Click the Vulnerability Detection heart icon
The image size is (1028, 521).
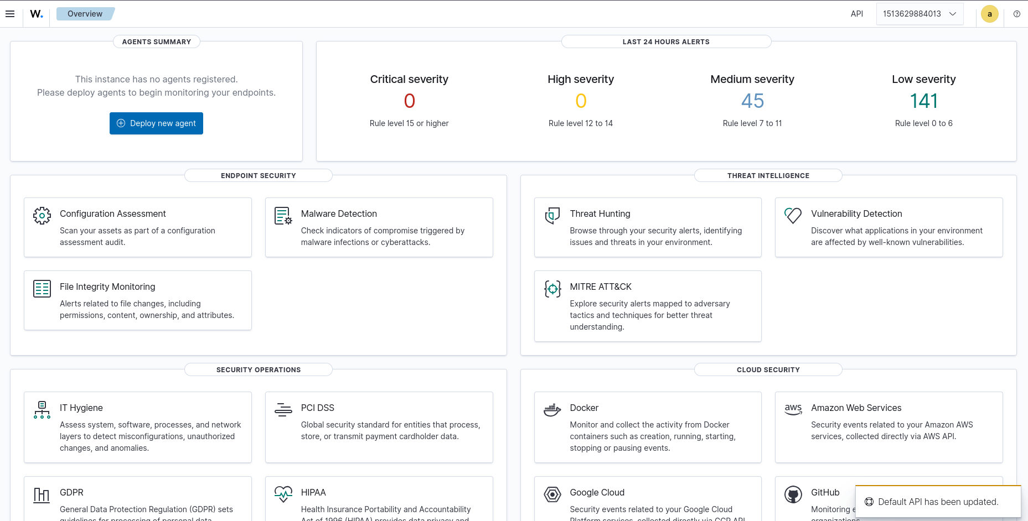(793, 216)
